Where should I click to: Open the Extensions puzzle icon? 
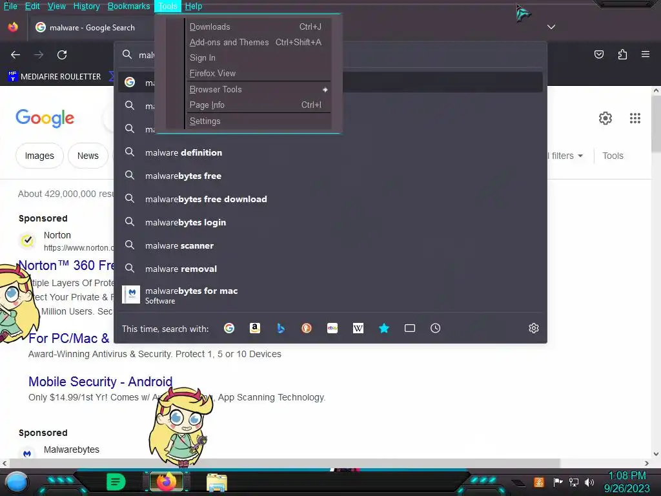(x=622, y=54)
